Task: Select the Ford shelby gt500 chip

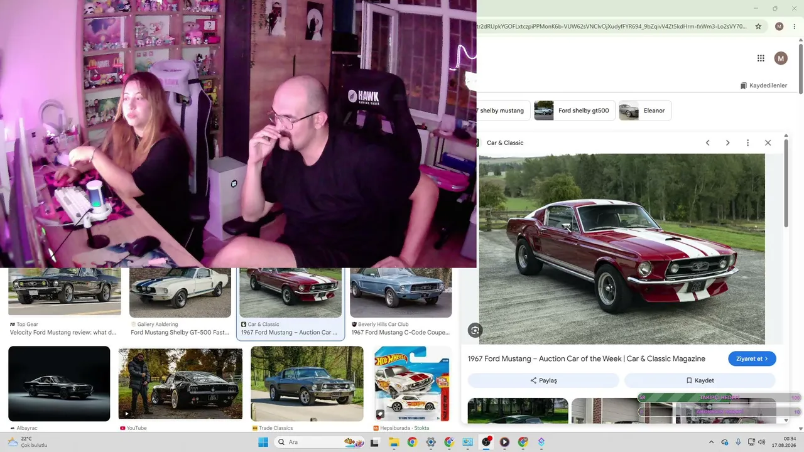Action: [575, 110]
